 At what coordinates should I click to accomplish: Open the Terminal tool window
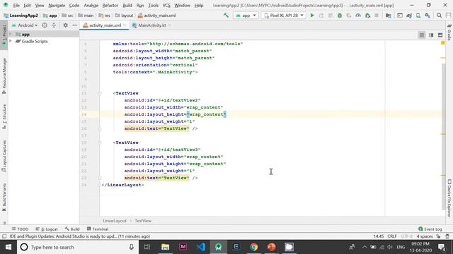(98, 229)
